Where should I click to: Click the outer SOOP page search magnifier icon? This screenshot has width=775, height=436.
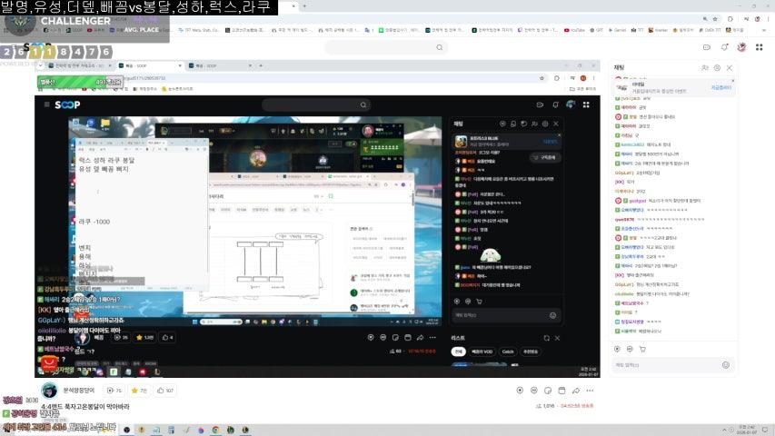(439, 47)
